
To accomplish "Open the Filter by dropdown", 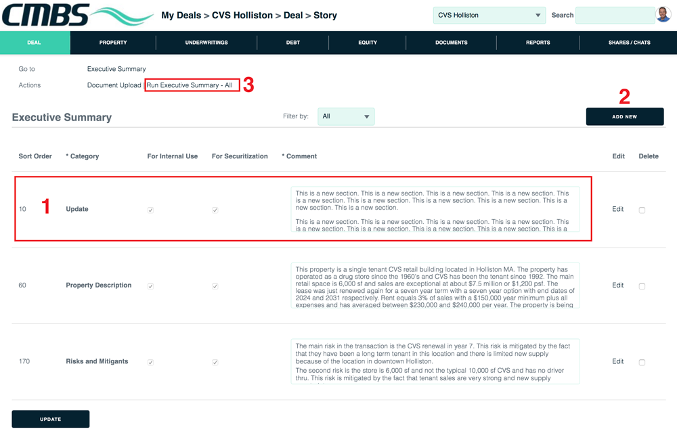I will (346, 116).
